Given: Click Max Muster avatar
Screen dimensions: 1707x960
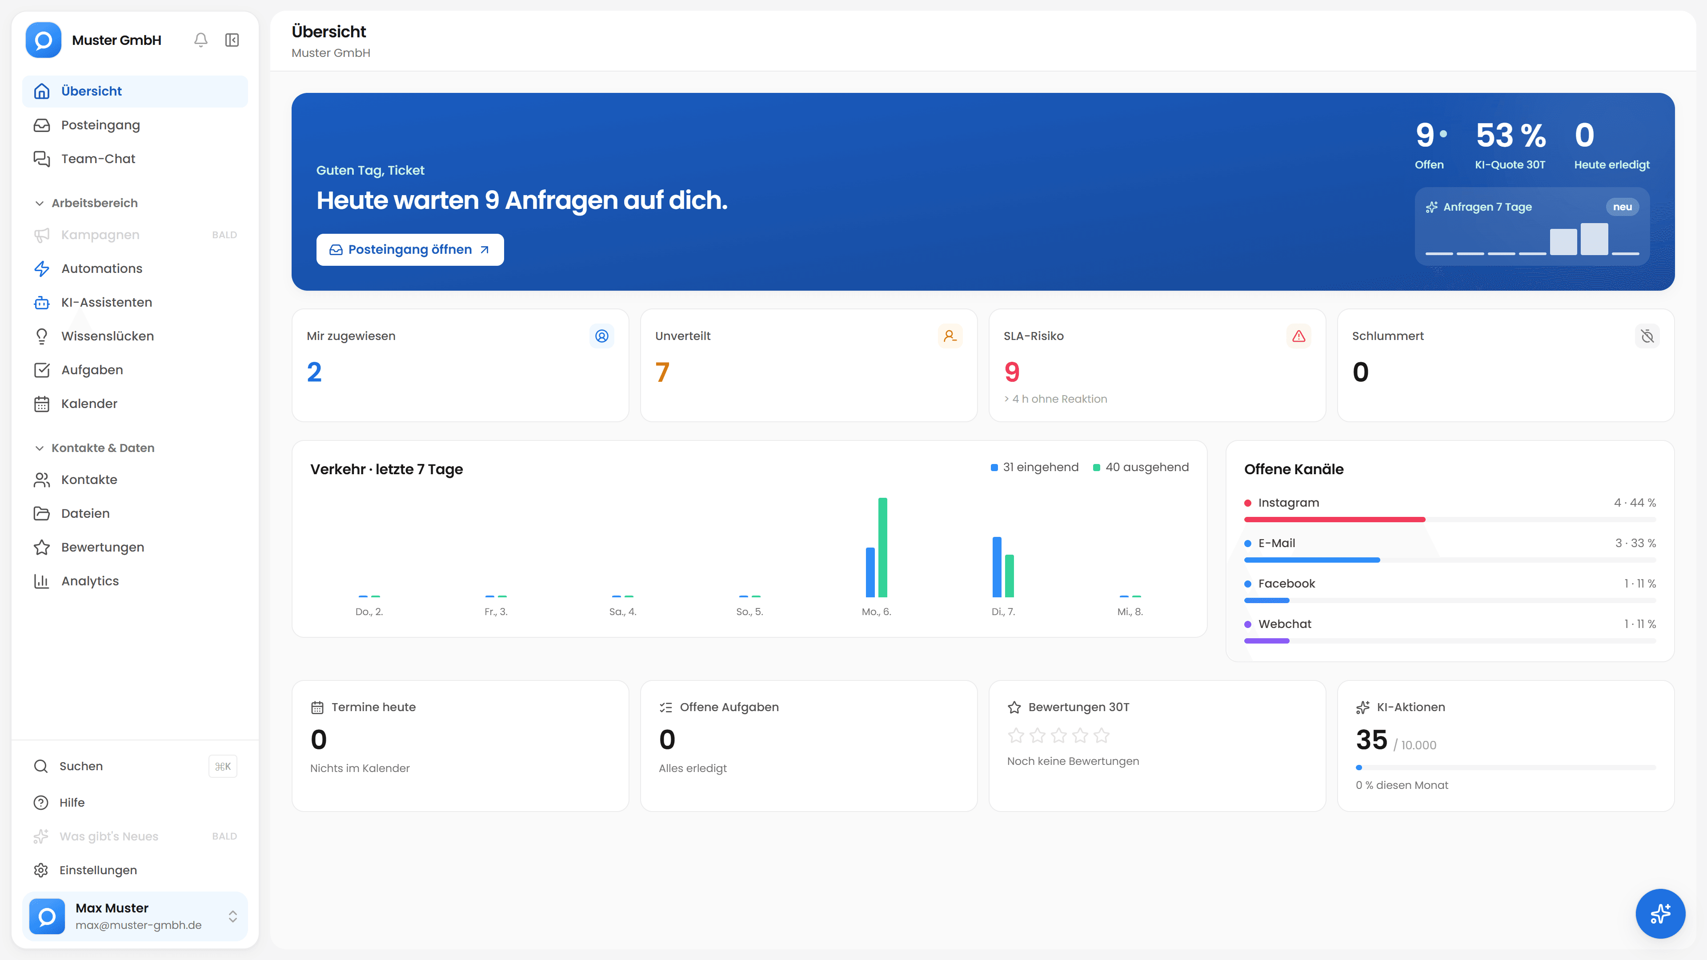Looking at the screenshot, I should pos(47,916).
